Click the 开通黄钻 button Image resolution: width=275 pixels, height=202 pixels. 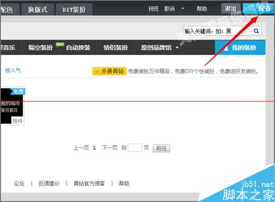point(109,71)
